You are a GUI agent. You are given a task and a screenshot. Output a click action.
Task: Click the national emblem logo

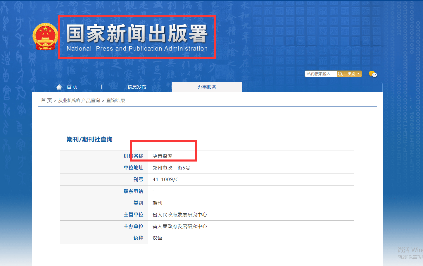pyautogui.click(x=45, y=37)
